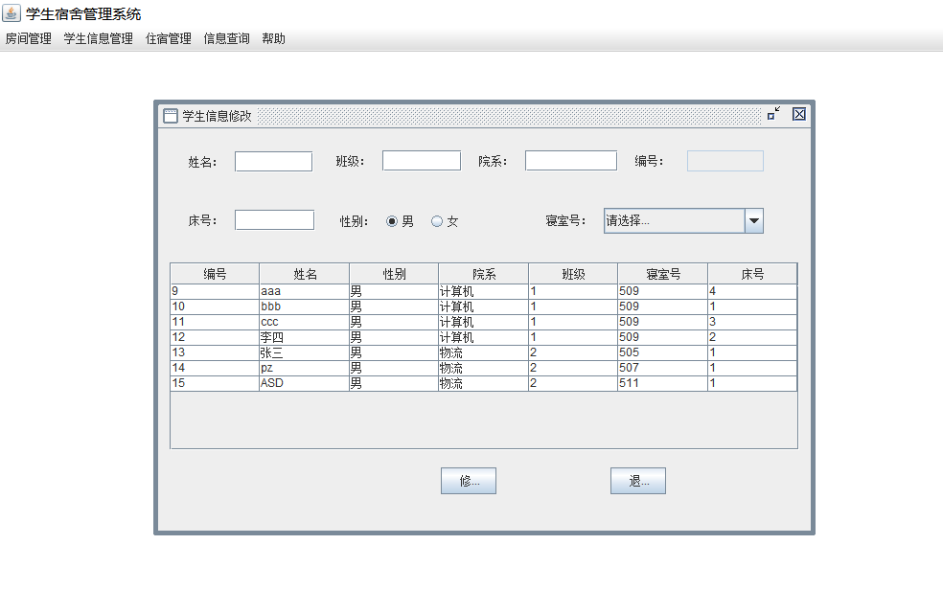Click the Java icon in title bar
This screenshot has width=943, height=590.
[11, 13]
